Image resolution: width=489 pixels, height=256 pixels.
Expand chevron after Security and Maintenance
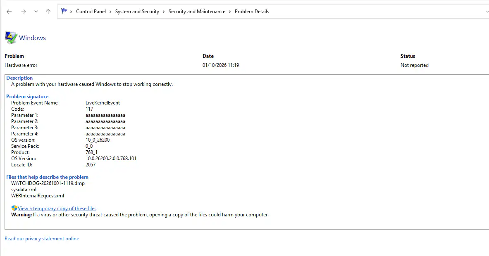click(230, 12)
